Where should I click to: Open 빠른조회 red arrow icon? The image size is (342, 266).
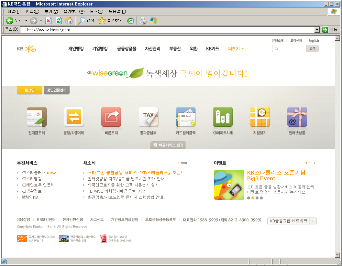click(x=111, y=117)
